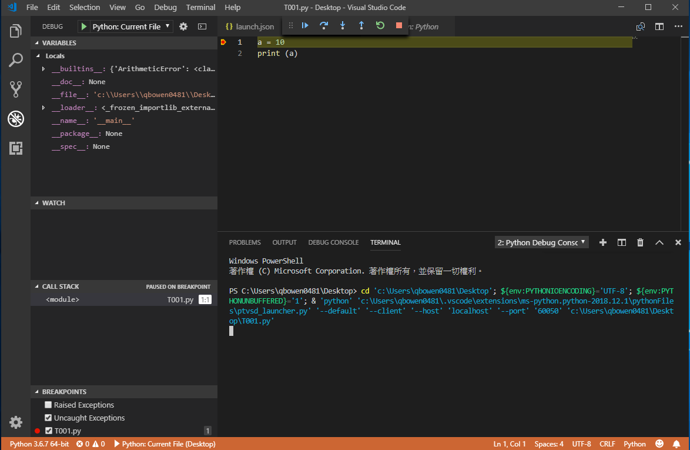Screen dimensions: 690x450
Task: Open the Source Control sidebar view
Action: point(16,89)
